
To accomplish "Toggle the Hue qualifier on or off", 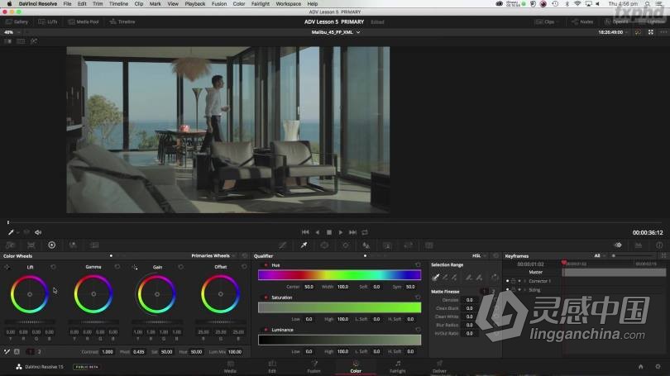I will point(266,265).
